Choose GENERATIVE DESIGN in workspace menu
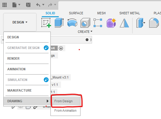This screenshot has height=119, width=161. coord(27,48)
